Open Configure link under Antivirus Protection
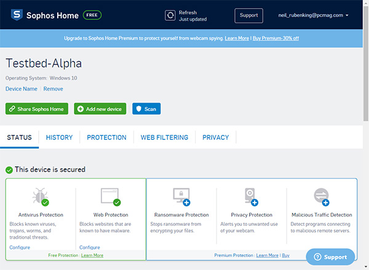 click(20, 247)
